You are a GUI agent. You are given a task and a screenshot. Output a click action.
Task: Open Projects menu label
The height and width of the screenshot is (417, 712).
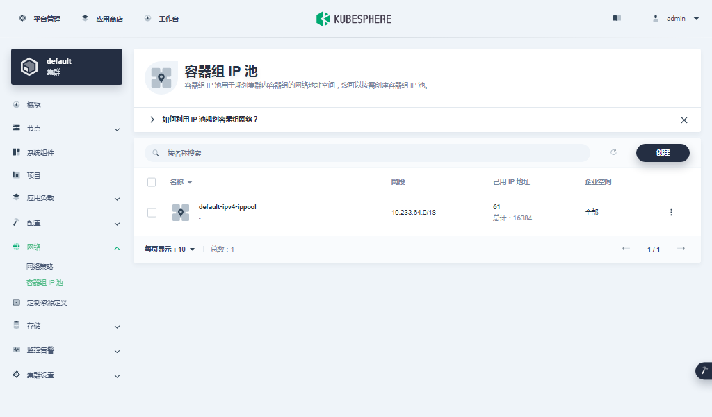point(33,176)
